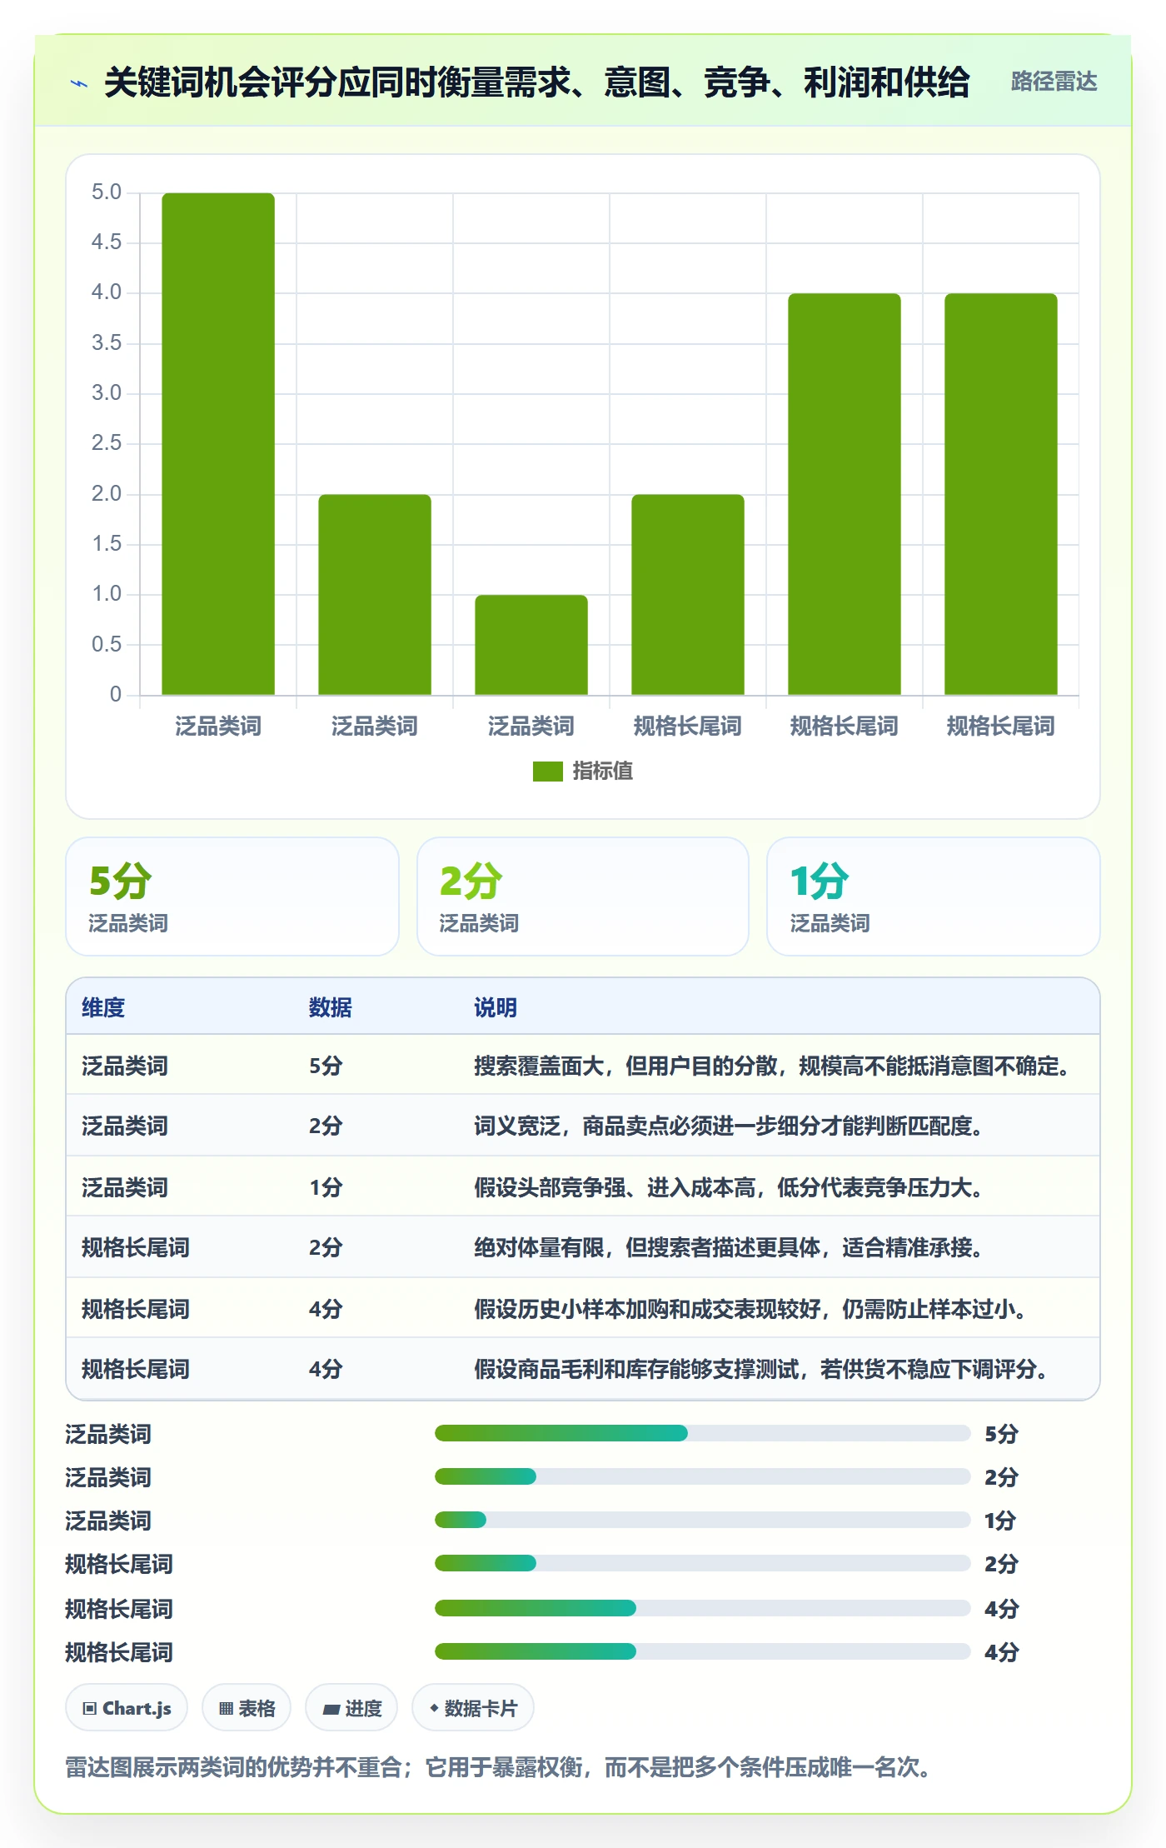Open the 5分 data card
This screenshot has width=1166, height=1848.
pos(232,897)
